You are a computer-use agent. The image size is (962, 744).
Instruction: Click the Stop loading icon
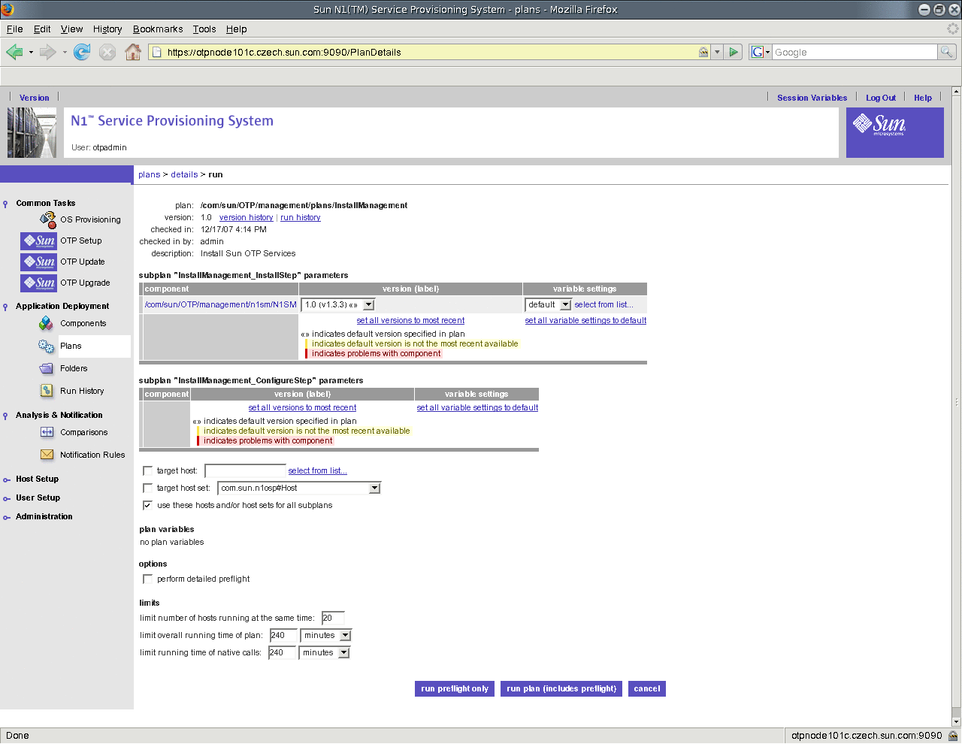point(107,52)
